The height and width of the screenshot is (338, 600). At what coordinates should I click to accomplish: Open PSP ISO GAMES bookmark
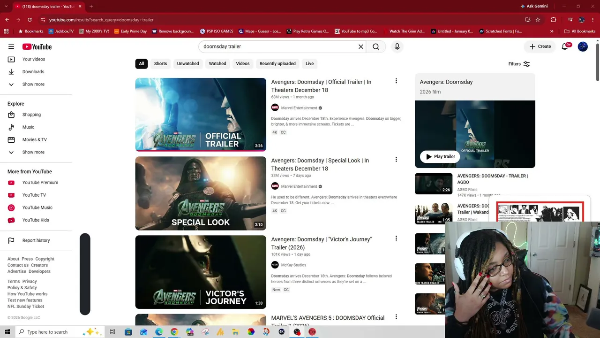coord(217,31)
